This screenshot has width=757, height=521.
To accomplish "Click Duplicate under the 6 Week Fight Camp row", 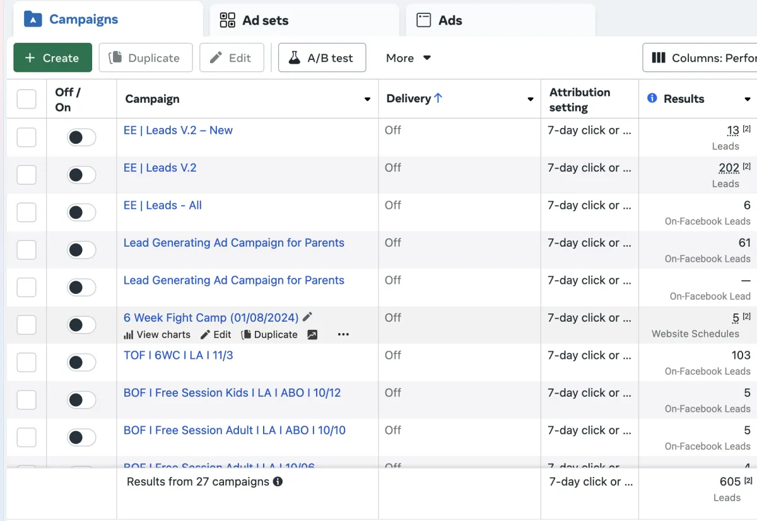I will click(x=269, y=335).
